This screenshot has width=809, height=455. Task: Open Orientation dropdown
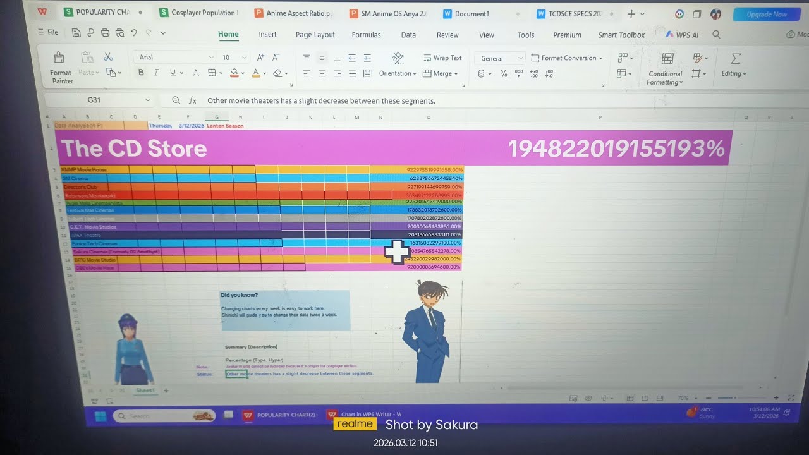(398, 73)
